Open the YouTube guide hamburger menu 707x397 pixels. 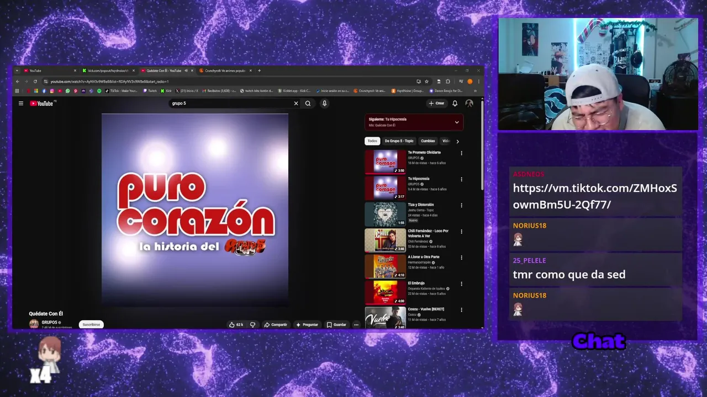[x=21, y=103]
